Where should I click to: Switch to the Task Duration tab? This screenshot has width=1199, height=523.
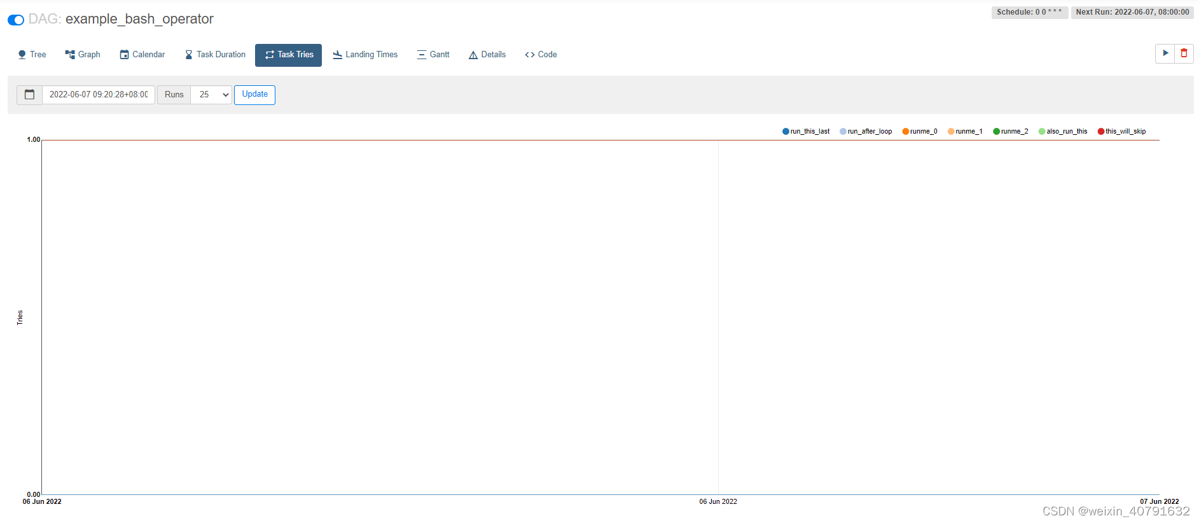[x=215, y=55]
